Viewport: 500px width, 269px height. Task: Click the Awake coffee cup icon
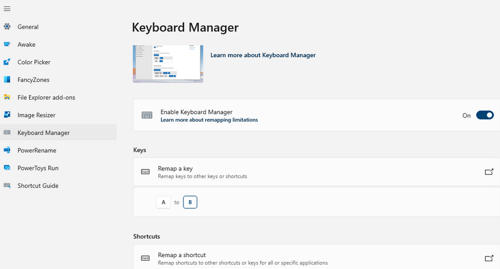pos(7,45)
